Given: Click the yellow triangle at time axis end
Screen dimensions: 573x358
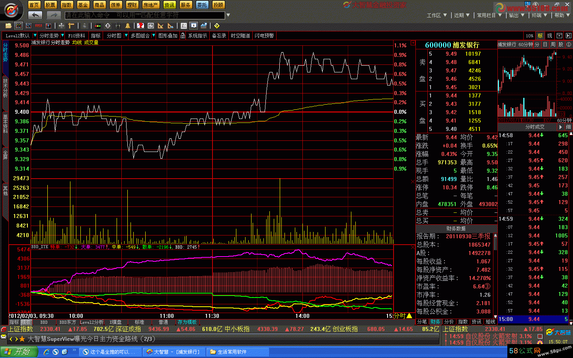Looking at the screenshot, I should 409,316.
